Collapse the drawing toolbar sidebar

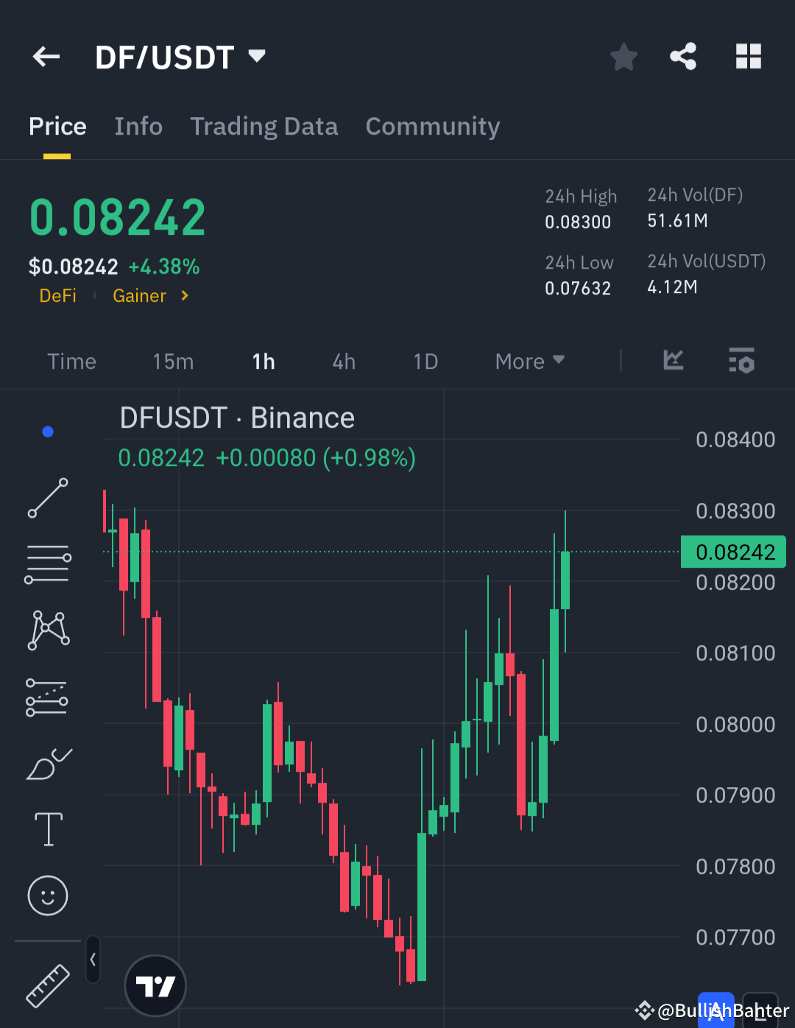[x=93, y=960]
